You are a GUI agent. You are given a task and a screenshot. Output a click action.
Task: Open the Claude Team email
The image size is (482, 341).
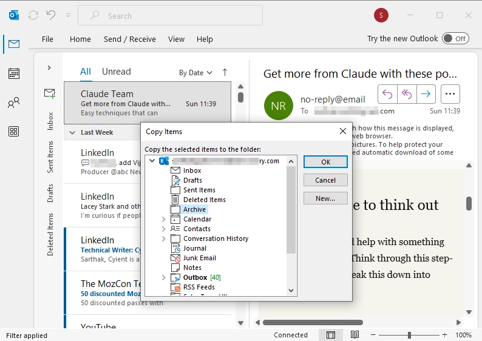pyautogui.click(x=148, y=103)
